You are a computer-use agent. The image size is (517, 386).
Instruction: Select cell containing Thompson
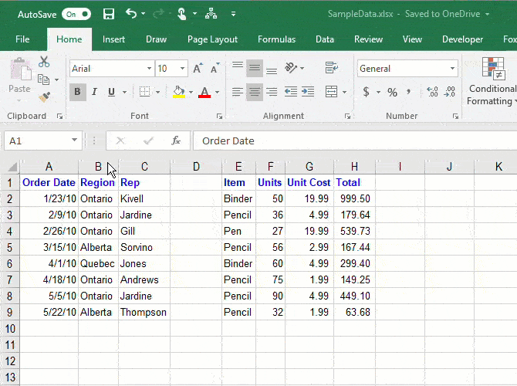[x=144, y=312]
